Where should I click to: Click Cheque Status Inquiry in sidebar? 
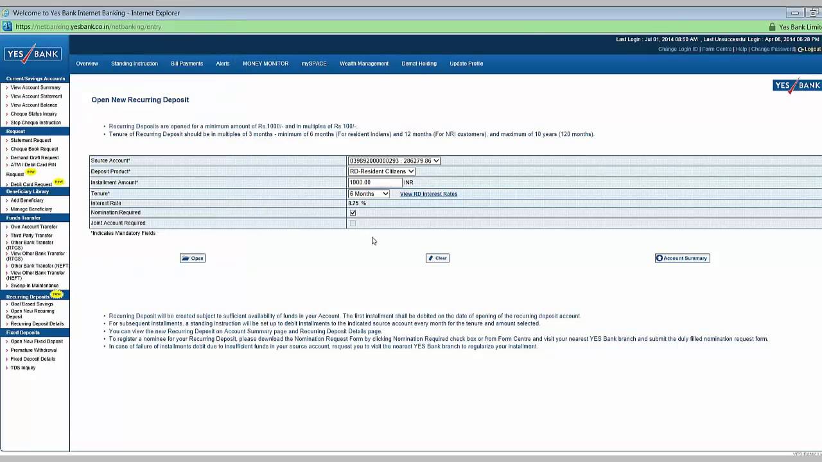coord(33,114)
